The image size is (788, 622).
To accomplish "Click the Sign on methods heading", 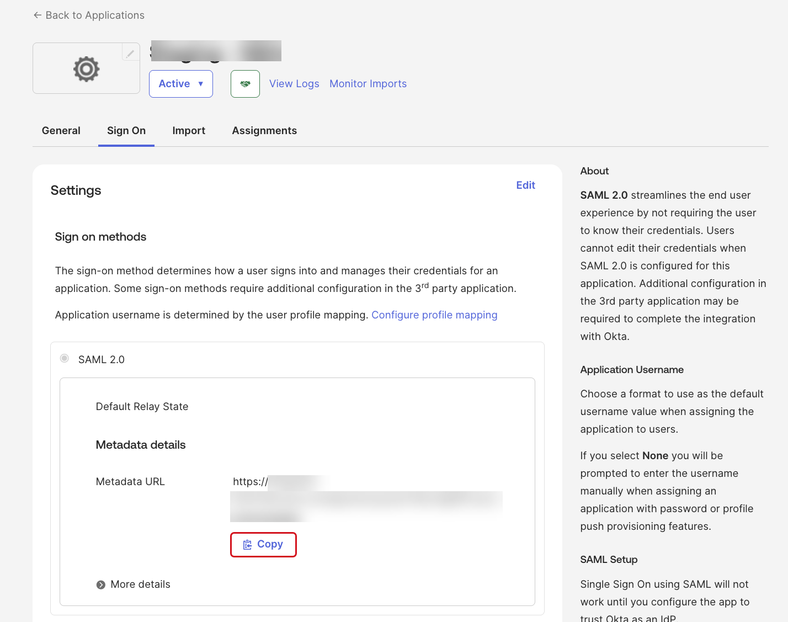I will (x=101, y=237).
